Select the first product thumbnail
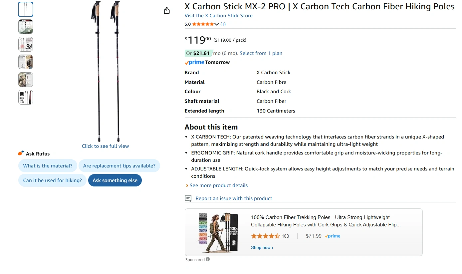The height and width of the screenshot is (274, 462). point(26,9)
